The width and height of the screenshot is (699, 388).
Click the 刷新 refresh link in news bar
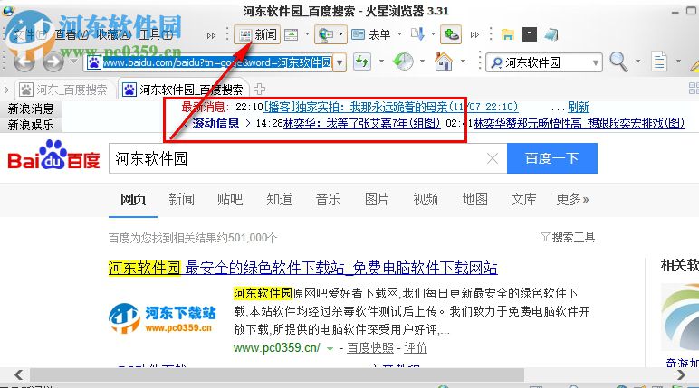(x=578, y=107)
